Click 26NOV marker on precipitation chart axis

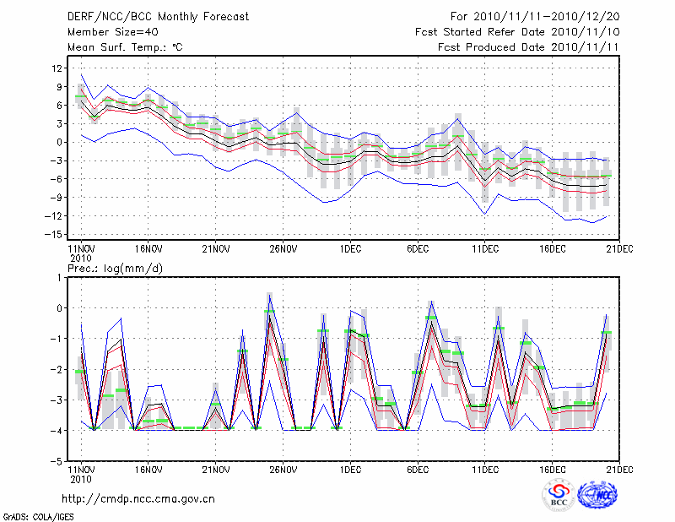click(283, 468)
